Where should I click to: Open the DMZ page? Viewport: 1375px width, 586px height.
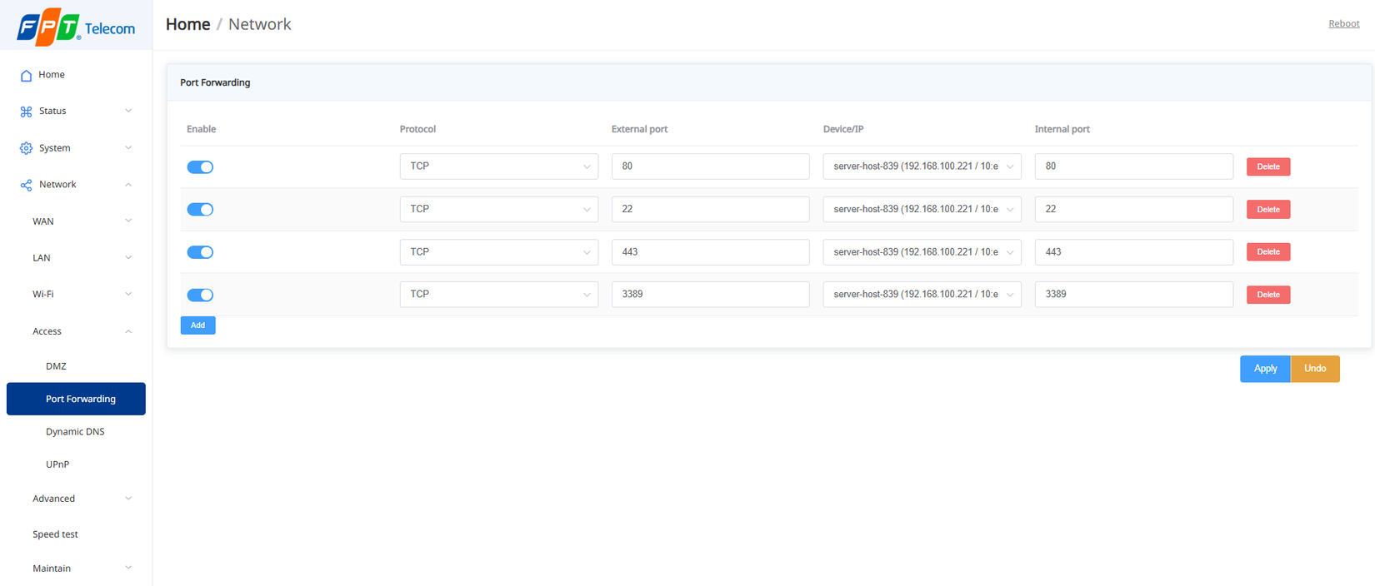click(56, 366)
